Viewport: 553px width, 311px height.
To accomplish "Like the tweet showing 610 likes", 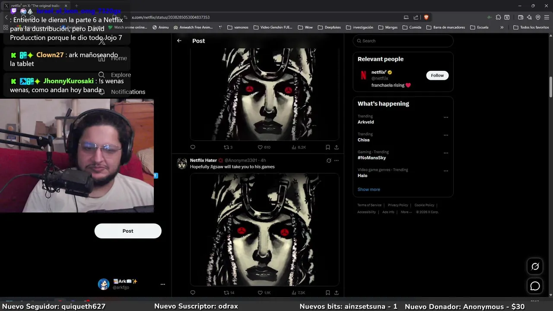I will coord(264,147).
